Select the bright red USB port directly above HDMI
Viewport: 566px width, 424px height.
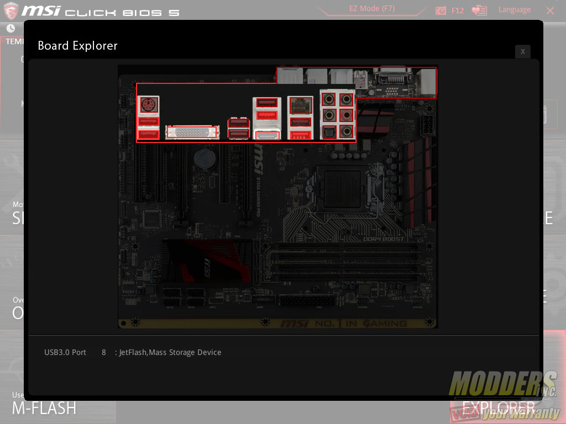click(x=267, y=115)
